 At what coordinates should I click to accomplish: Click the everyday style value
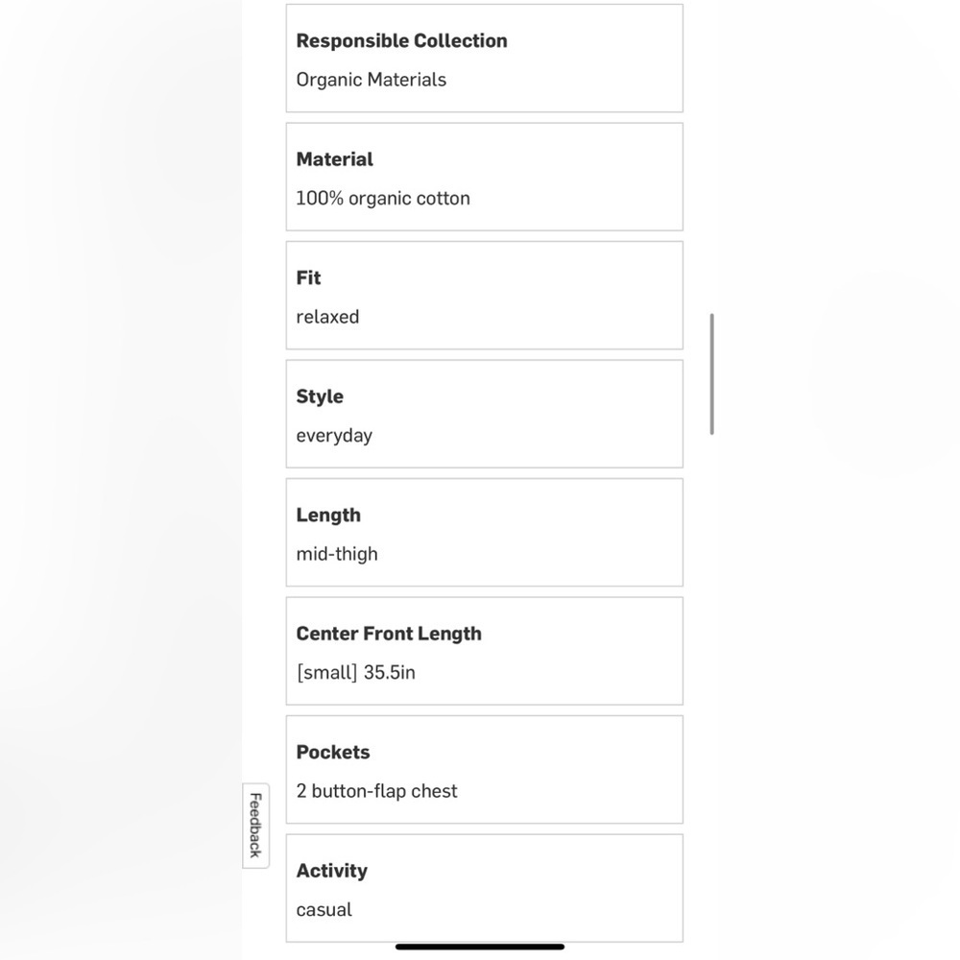click(334, 436)
